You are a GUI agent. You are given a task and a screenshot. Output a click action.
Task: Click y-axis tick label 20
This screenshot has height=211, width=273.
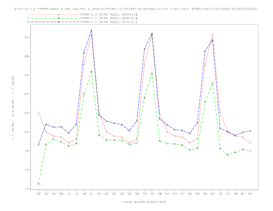click(27, 132)
